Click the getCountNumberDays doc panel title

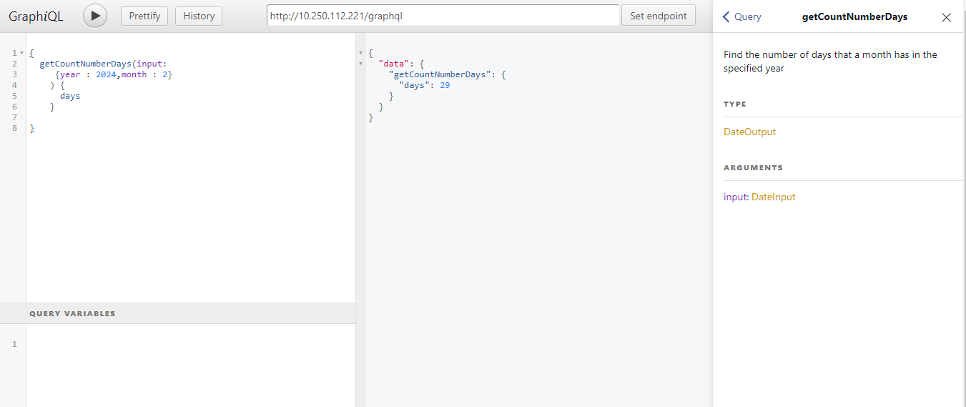(854, 16)
